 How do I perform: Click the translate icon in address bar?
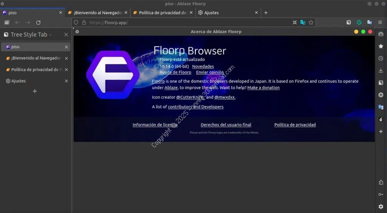pos(303,22)
